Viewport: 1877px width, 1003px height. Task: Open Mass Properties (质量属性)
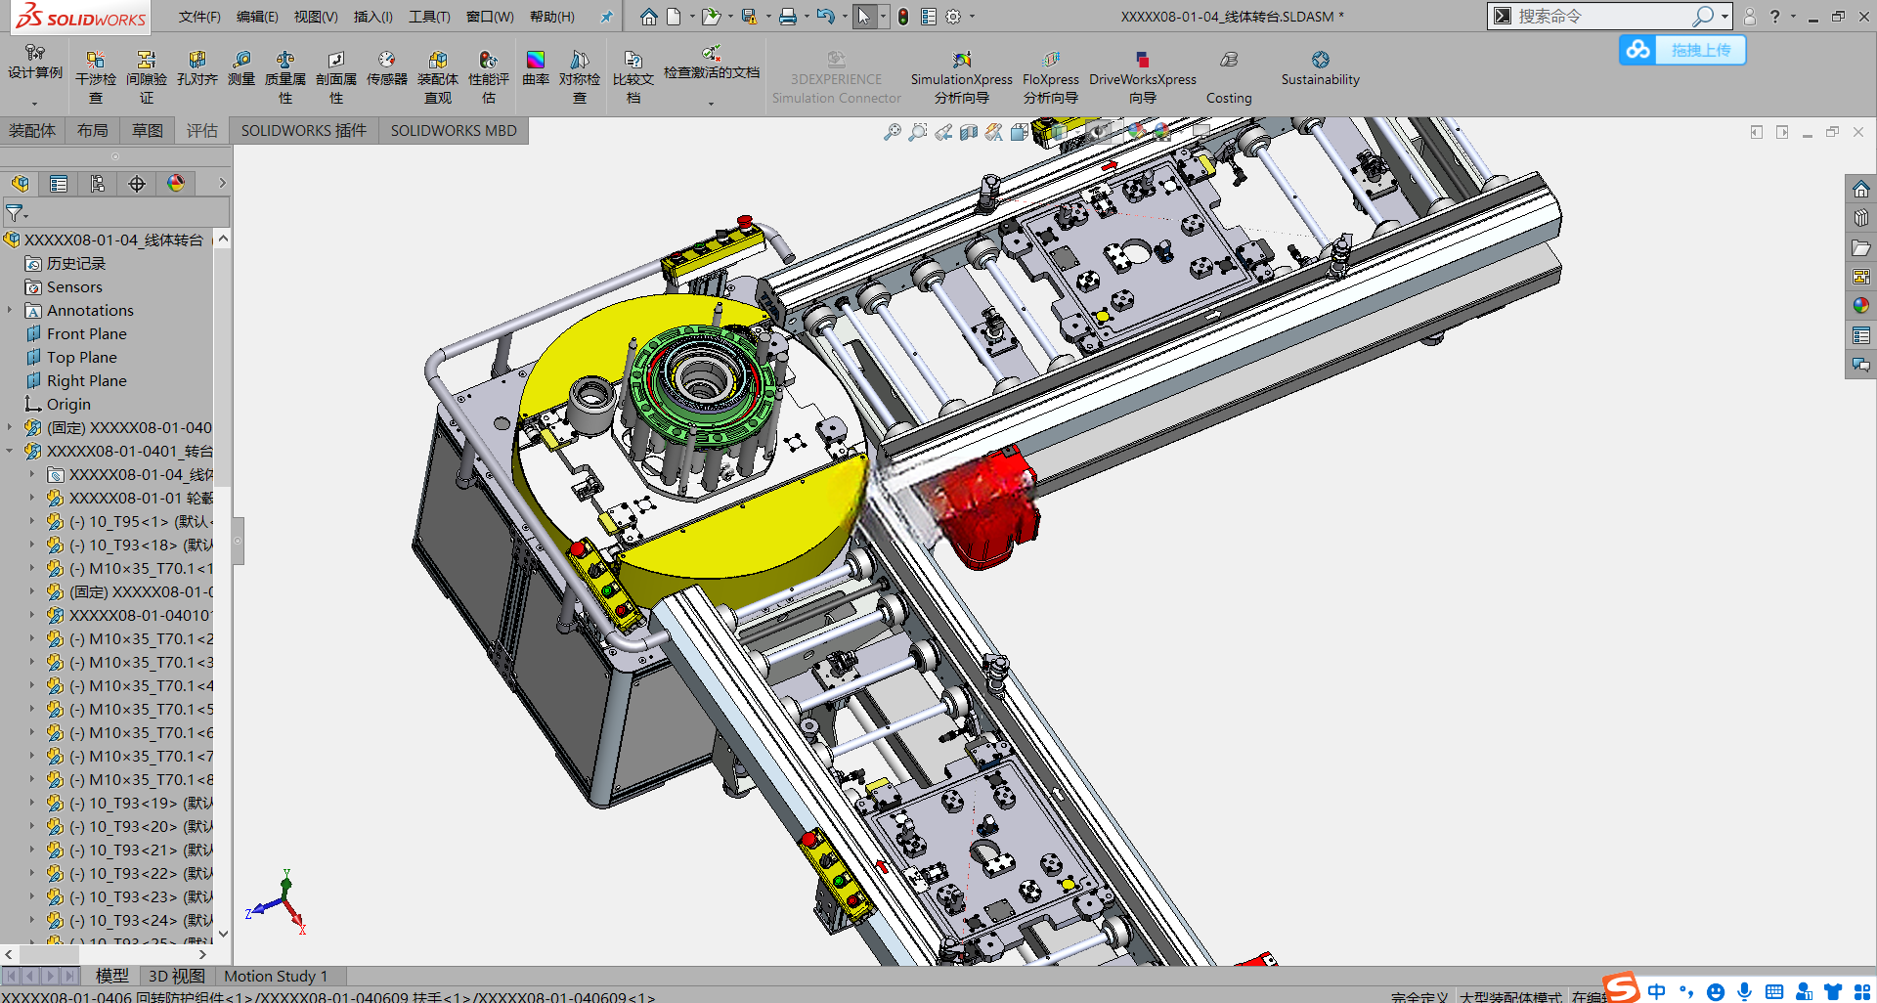[x=284, y=76]
